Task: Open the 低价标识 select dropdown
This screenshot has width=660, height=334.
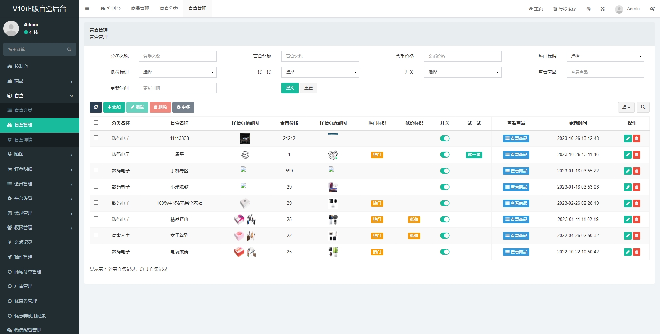Action: pyautogui.click(x=178, y=72)
